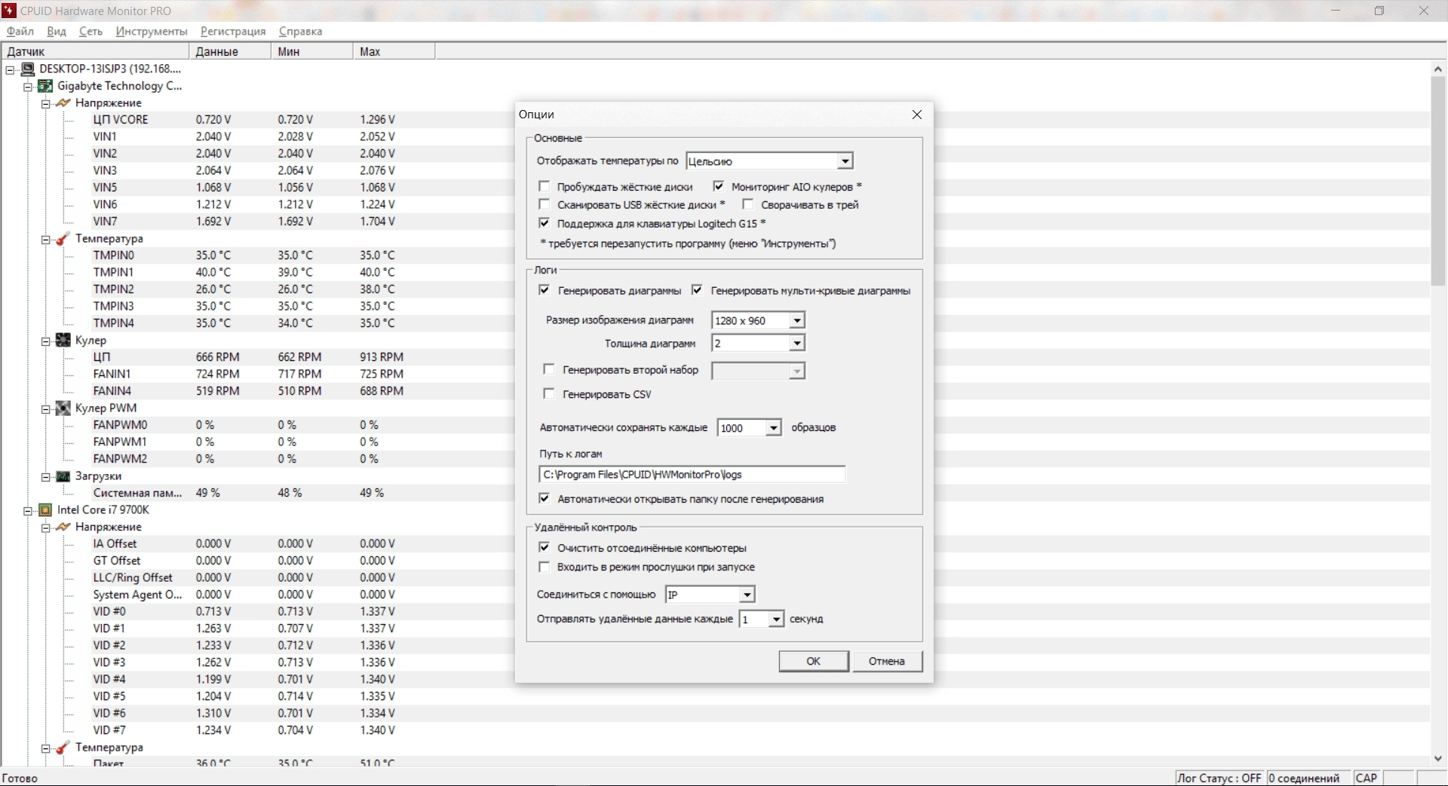Viewport: 1448px width, 786px height.
Task: Click the Max column header
Action: (394, 51)
